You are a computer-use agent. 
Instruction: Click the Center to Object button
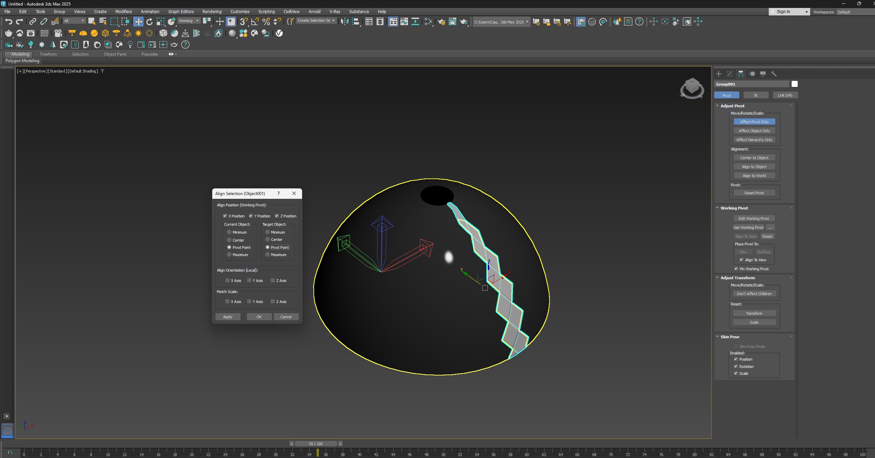[x=754, y=158]
